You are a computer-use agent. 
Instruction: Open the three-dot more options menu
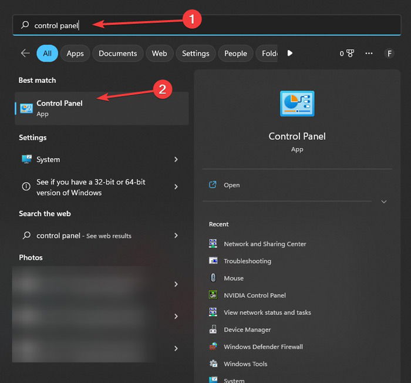coord(369,53)
